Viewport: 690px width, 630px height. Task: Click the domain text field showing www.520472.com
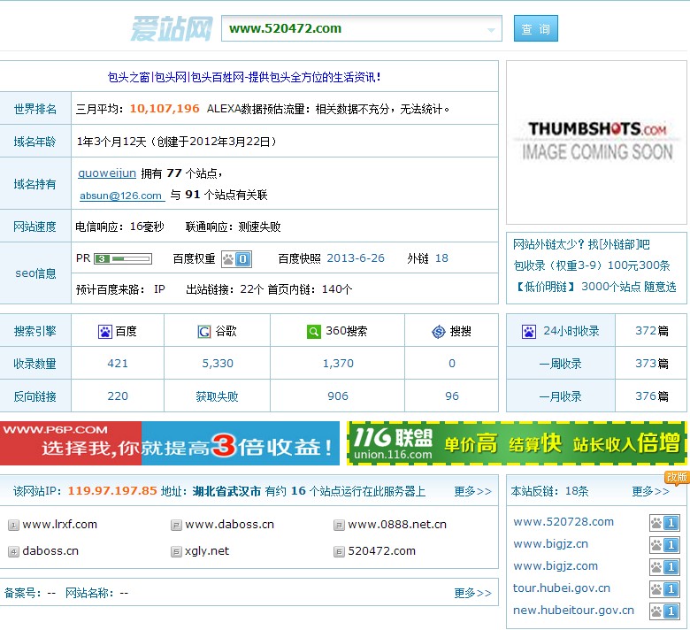point(354,28)
